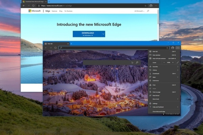Click the Bing link on the Microsoft page
Viewport: 203px width, 135px height.
[61, 11]
